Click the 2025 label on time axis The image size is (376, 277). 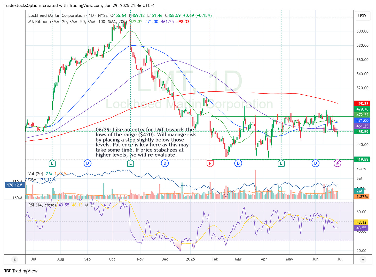point(191,259)
